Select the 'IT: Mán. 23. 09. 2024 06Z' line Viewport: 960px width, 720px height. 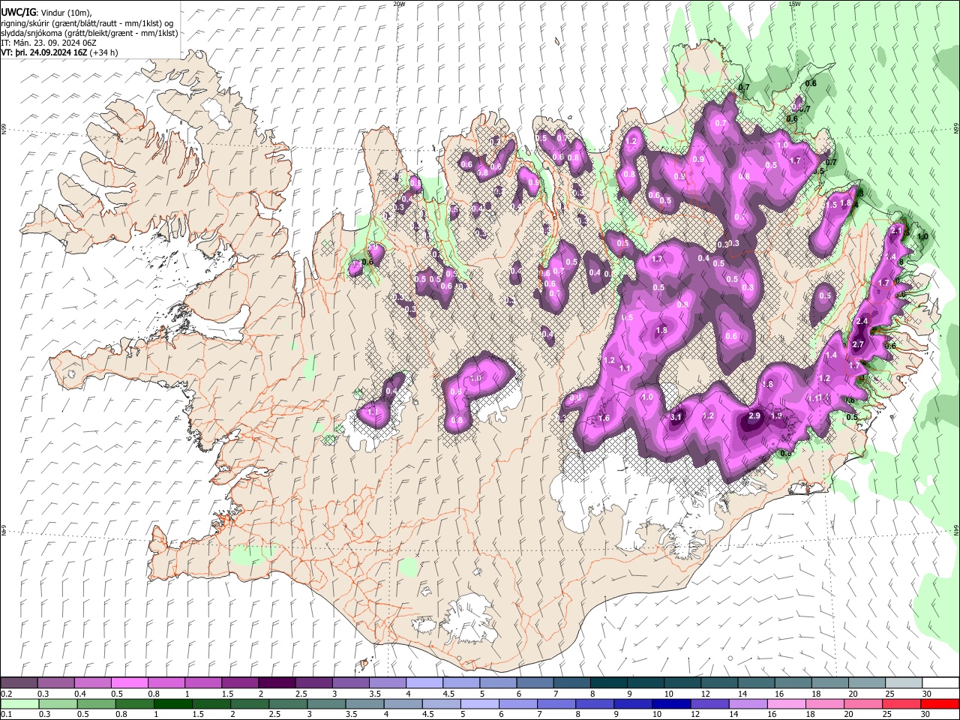click(x=49, y=43)
